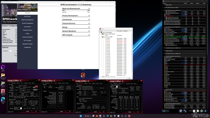Click red CPU-Z icon on taskbar
210x118 pixels.
(129, 116)
